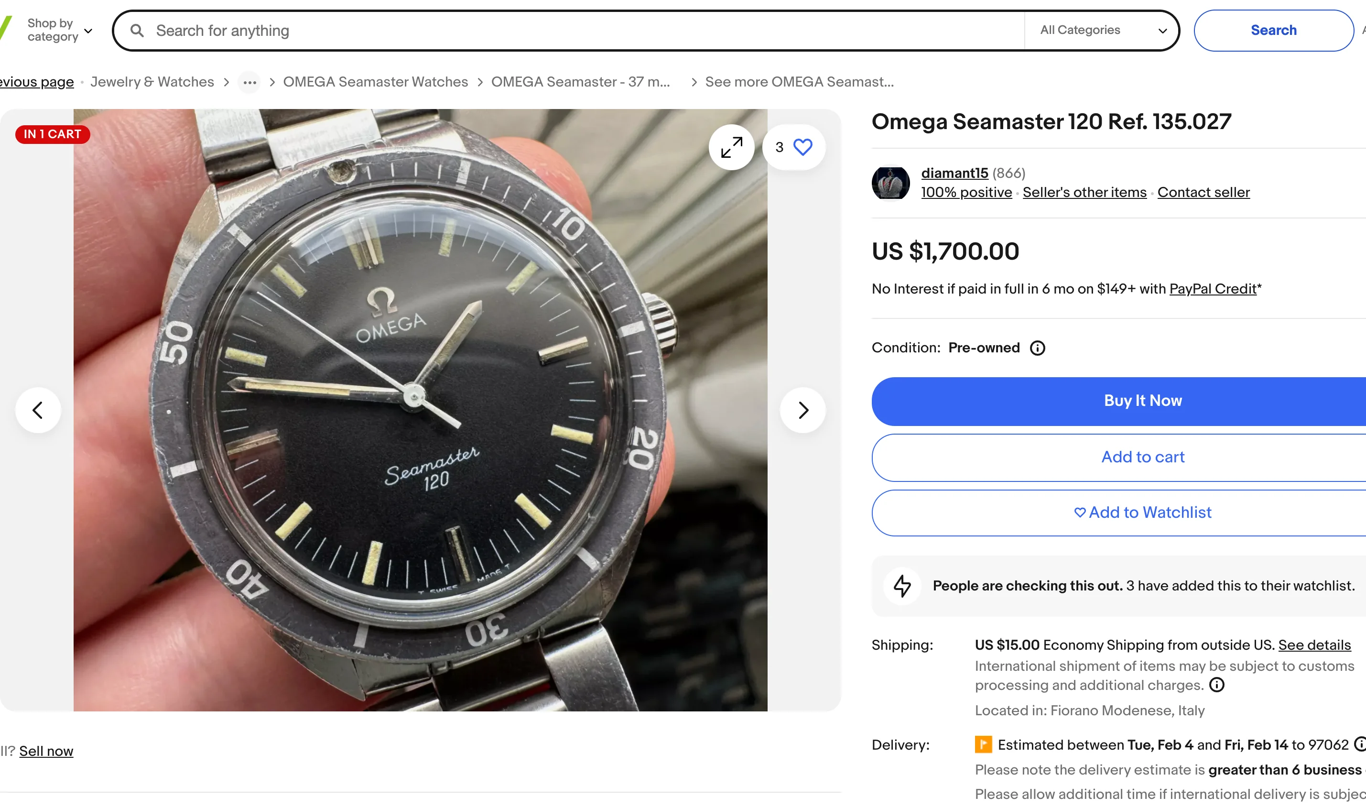The height and width of the screenshot is (808, 1366).
Task: Go to the previous watch photo
Action: [x=38, y=410]
